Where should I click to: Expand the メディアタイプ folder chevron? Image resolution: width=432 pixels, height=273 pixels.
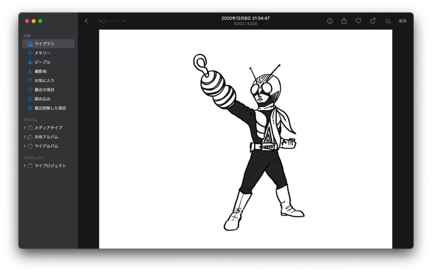click(x=24, y=127)
